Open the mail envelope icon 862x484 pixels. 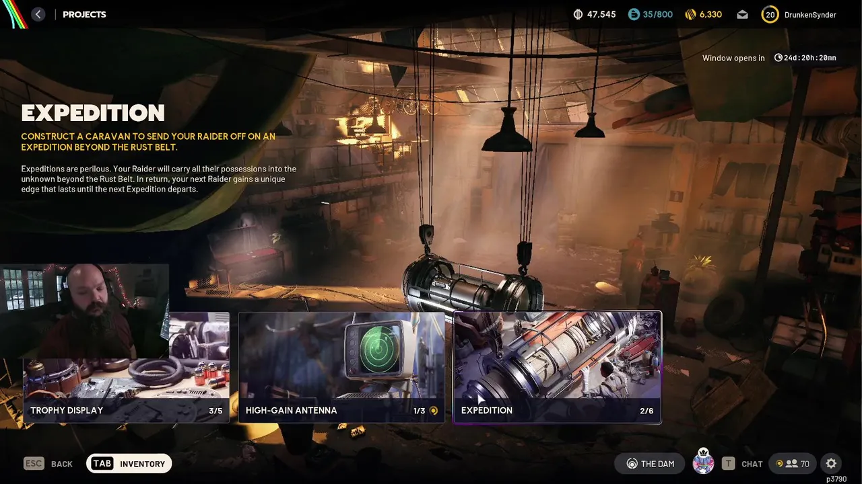tap(742, 14)
